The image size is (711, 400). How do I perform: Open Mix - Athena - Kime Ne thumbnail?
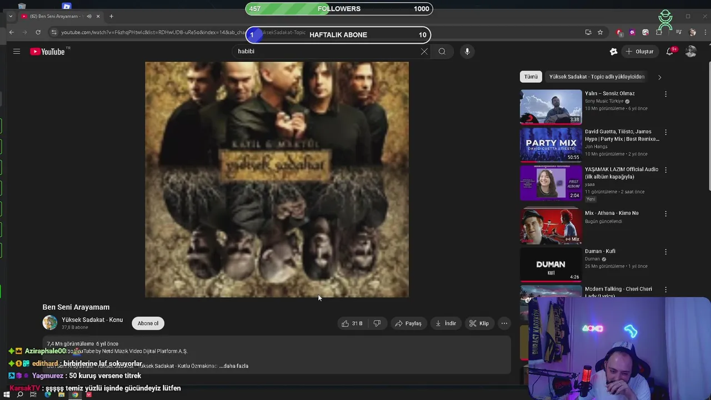point(551,226)
